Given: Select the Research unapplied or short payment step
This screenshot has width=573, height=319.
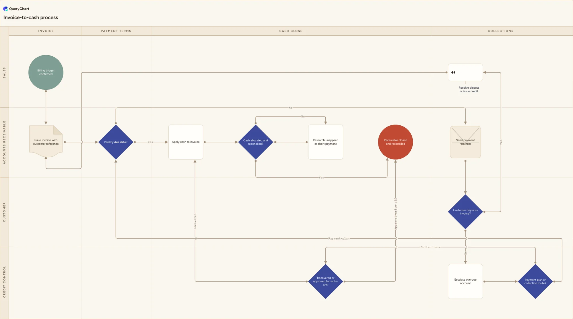Looking at the screenshot, I should (x=325, y=142).
